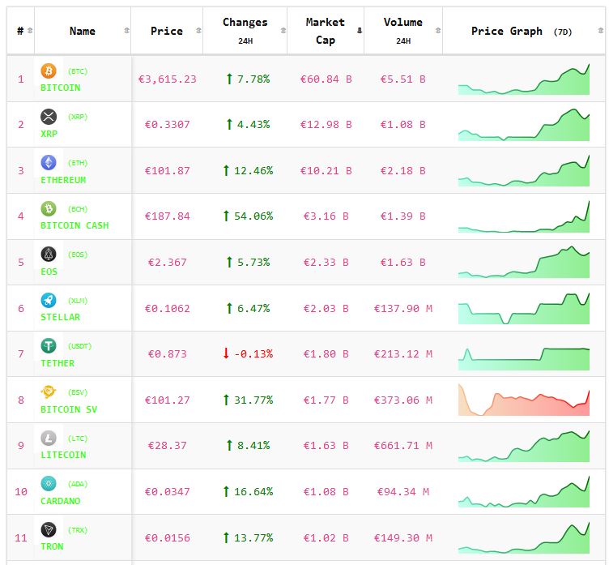Image resolution: width=609 pixels, height=565 pixels.
Task: Click the Tether coin icon
Action: tap(49, 346)
